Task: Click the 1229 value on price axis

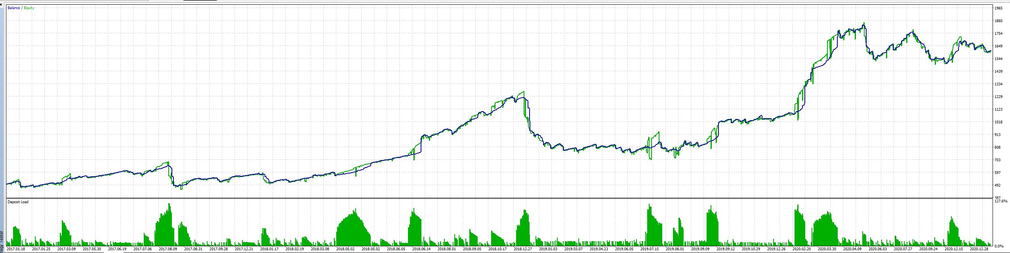Action: (x=999, y=97)
